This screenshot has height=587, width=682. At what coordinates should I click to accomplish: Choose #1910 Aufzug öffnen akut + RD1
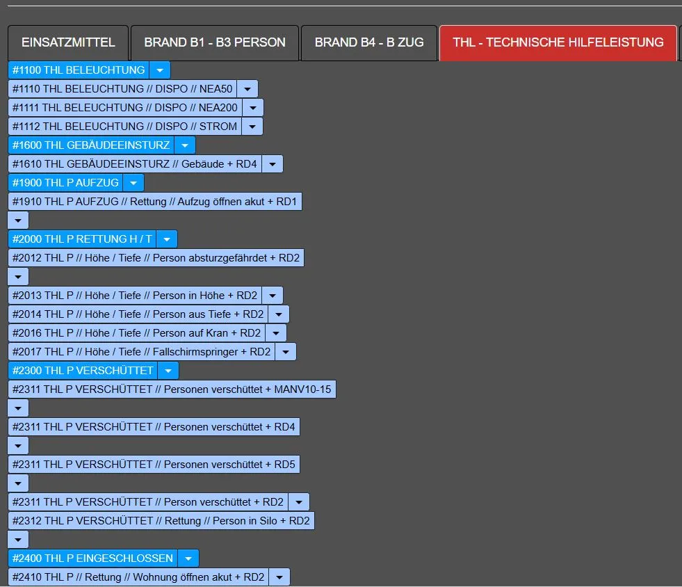[x=155, y=202]
